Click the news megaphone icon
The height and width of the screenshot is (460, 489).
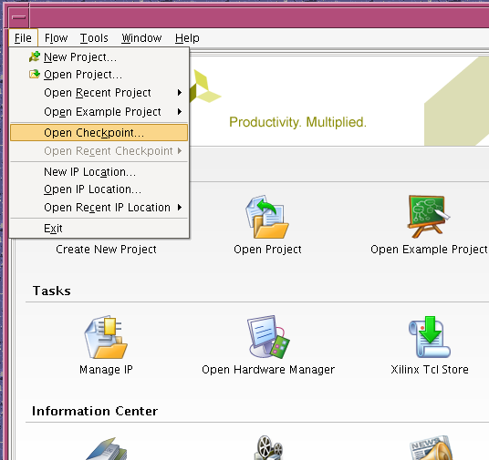(431, 448)
